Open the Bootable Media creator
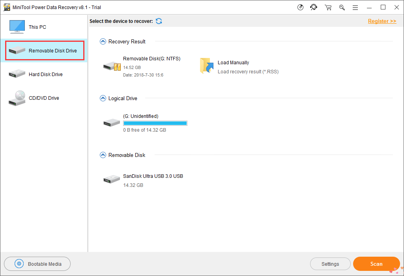The height and width of the screenshot is (276, 404). pos(37,263)
